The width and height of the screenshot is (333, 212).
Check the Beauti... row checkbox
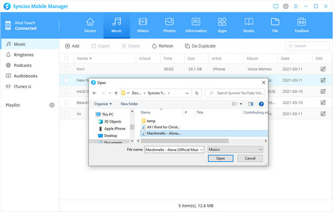[x=67, y=103]
